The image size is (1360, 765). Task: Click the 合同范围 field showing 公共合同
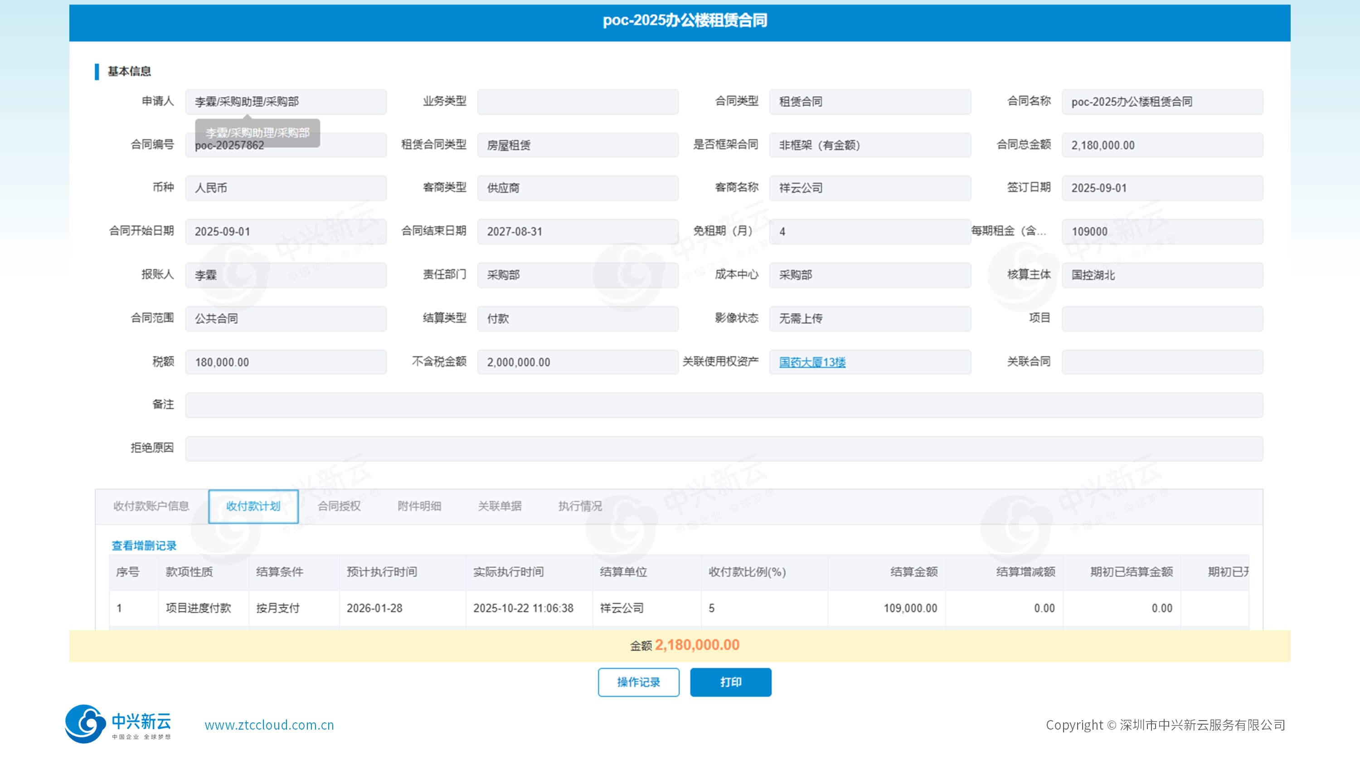tap(286, 318)
